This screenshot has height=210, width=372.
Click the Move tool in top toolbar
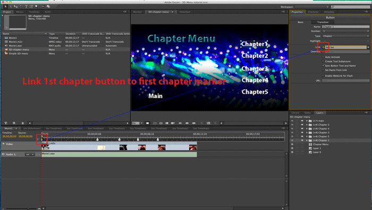click(x=16, y=7)
